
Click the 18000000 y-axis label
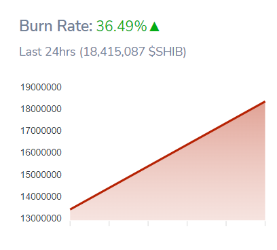pos(41,109)
